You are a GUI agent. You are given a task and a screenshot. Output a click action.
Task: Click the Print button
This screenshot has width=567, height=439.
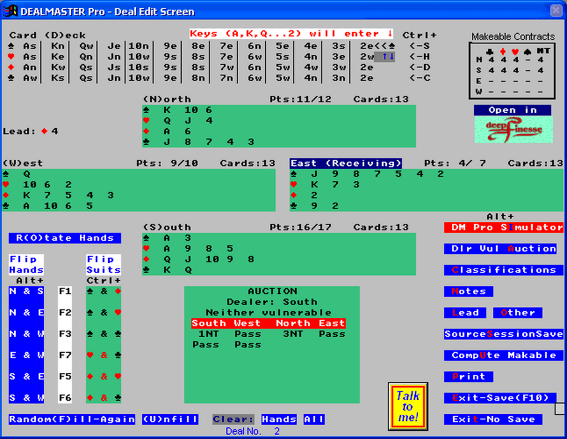pyautogui.click(x=468, y=377)
